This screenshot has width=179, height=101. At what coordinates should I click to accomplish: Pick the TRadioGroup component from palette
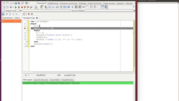(x=91, y=7)
